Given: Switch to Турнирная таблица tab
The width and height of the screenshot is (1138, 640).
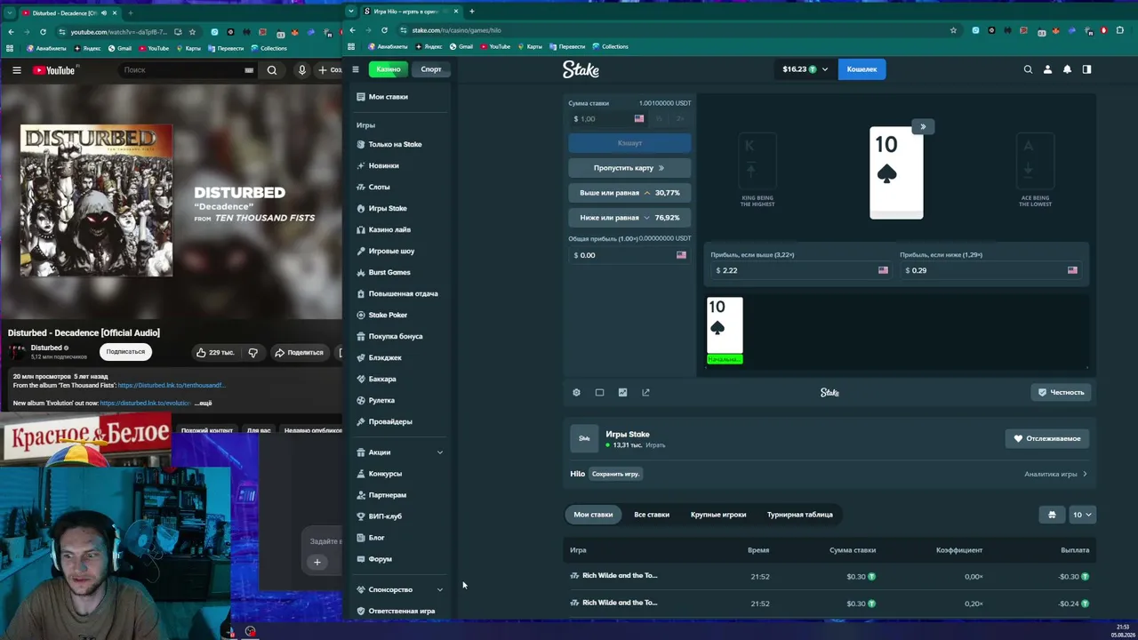Looking at the screenshot, I should click(800, 515).
